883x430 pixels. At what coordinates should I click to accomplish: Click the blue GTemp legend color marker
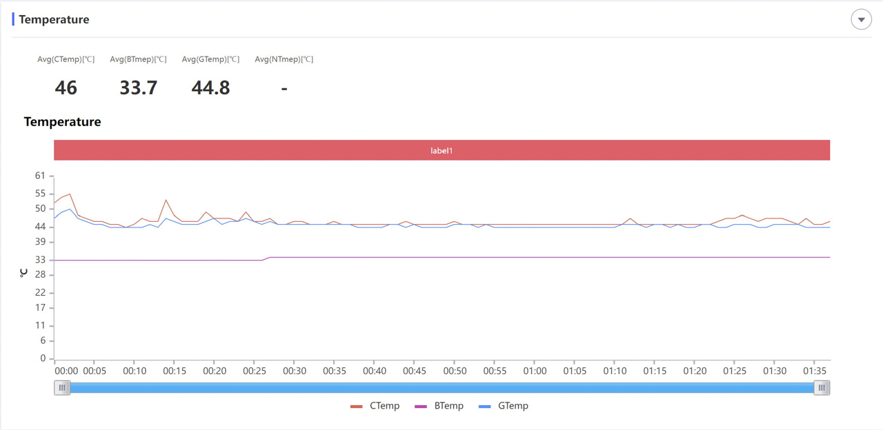(485, 407)
